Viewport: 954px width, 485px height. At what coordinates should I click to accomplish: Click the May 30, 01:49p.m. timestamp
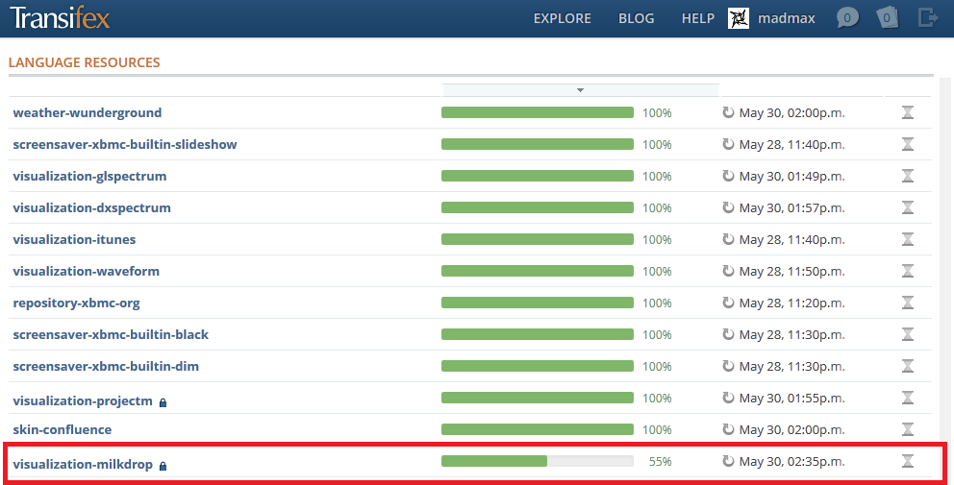791,177
